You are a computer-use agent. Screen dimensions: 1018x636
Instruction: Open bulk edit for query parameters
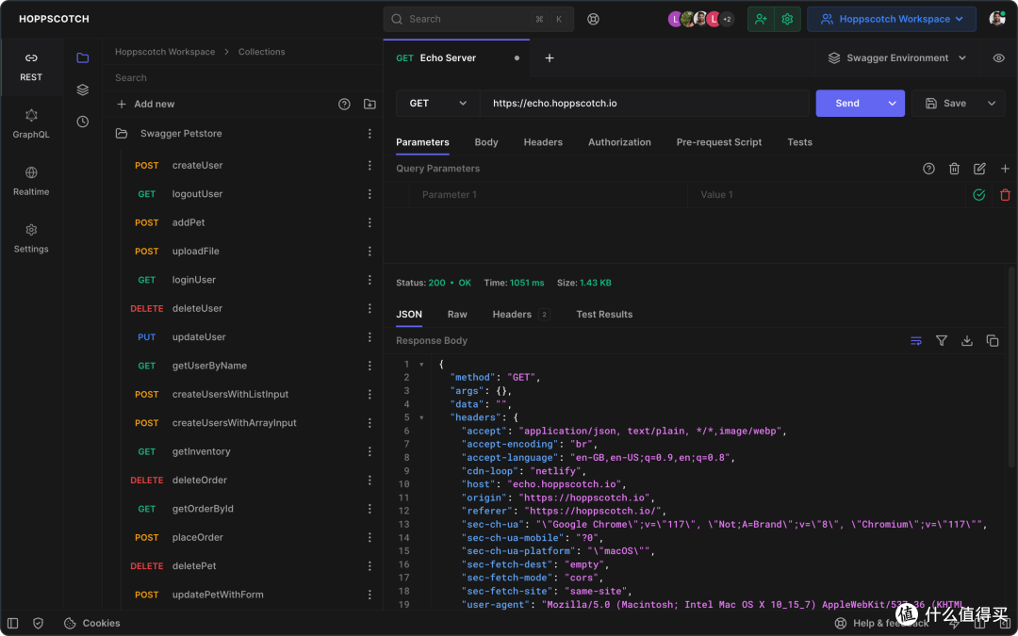tap(979, 169)
